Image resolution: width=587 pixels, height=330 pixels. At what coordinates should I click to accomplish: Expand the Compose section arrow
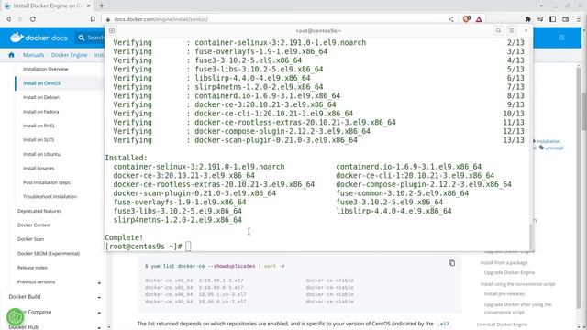click(99, 313)
